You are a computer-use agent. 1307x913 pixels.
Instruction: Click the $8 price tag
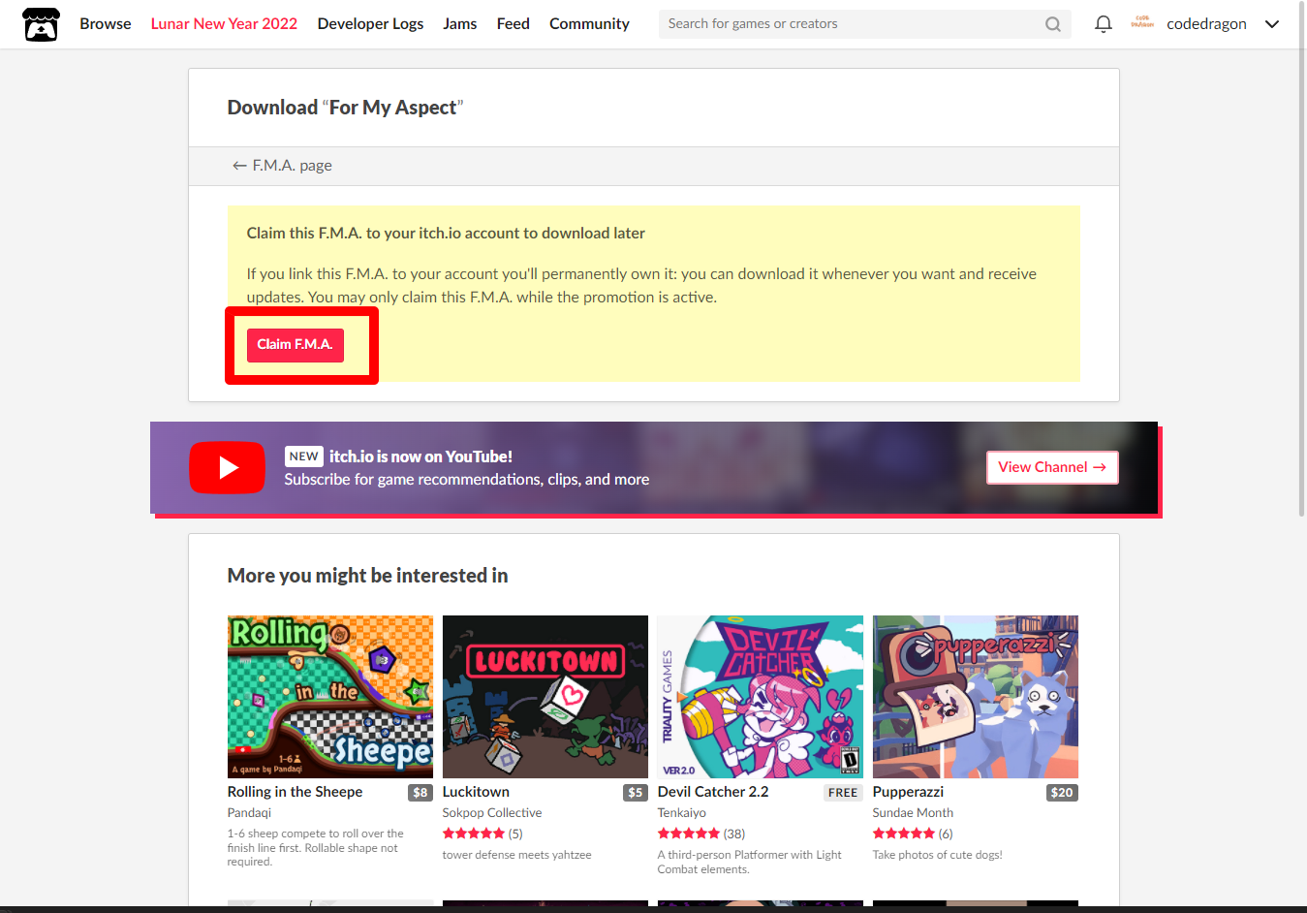pos(420,793)
